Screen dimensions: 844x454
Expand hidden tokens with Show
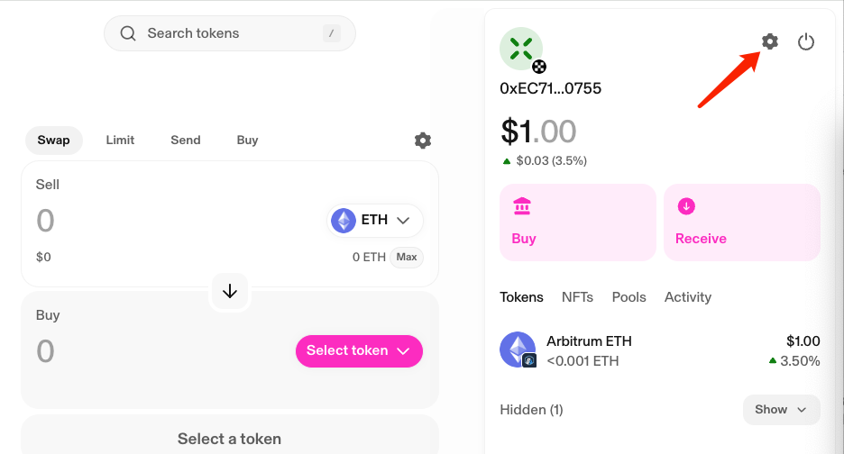pyautogui.click(x=781, y=409)
